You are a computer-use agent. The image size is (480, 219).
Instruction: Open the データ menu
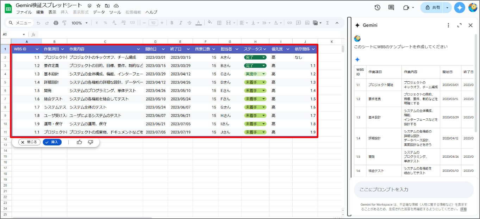[99, 12]
